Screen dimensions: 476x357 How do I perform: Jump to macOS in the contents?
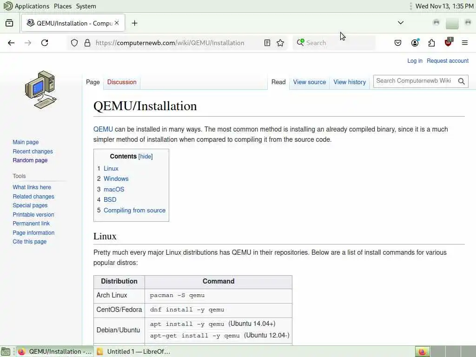tap(114, 190)
